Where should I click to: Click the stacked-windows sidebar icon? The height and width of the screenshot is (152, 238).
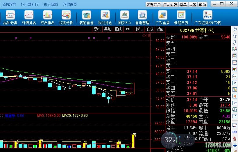[x=235, y=76]
